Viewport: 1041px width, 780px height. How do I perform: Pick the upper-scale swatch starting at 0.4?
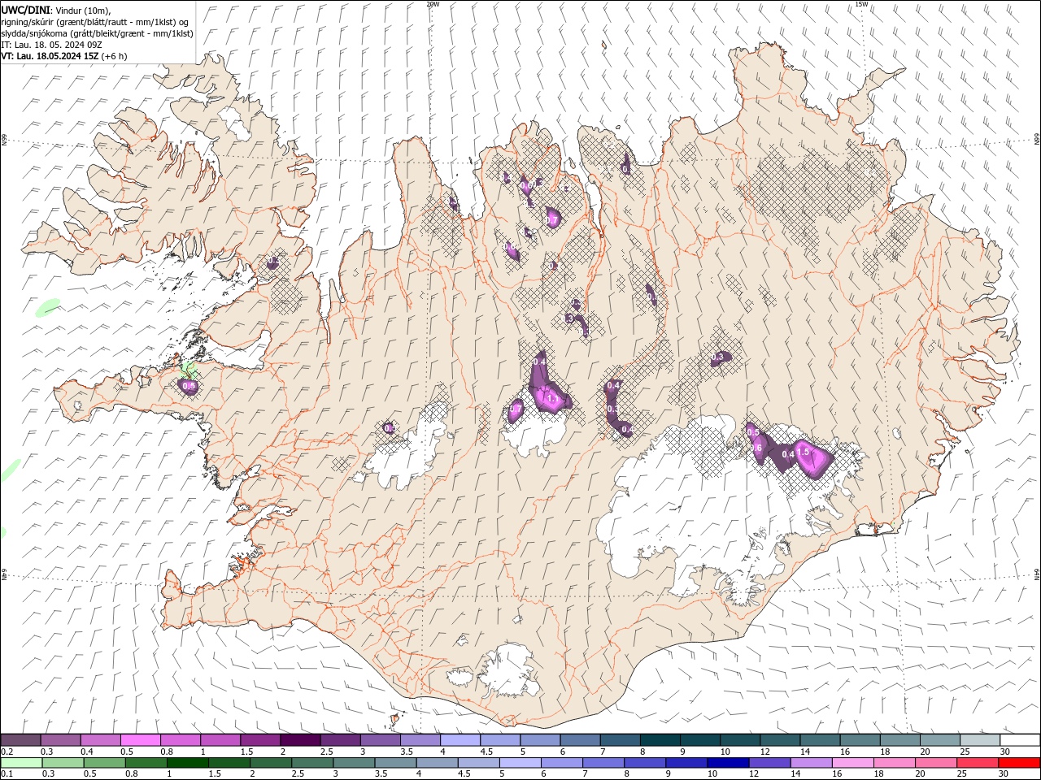click(x=101, y=740)
